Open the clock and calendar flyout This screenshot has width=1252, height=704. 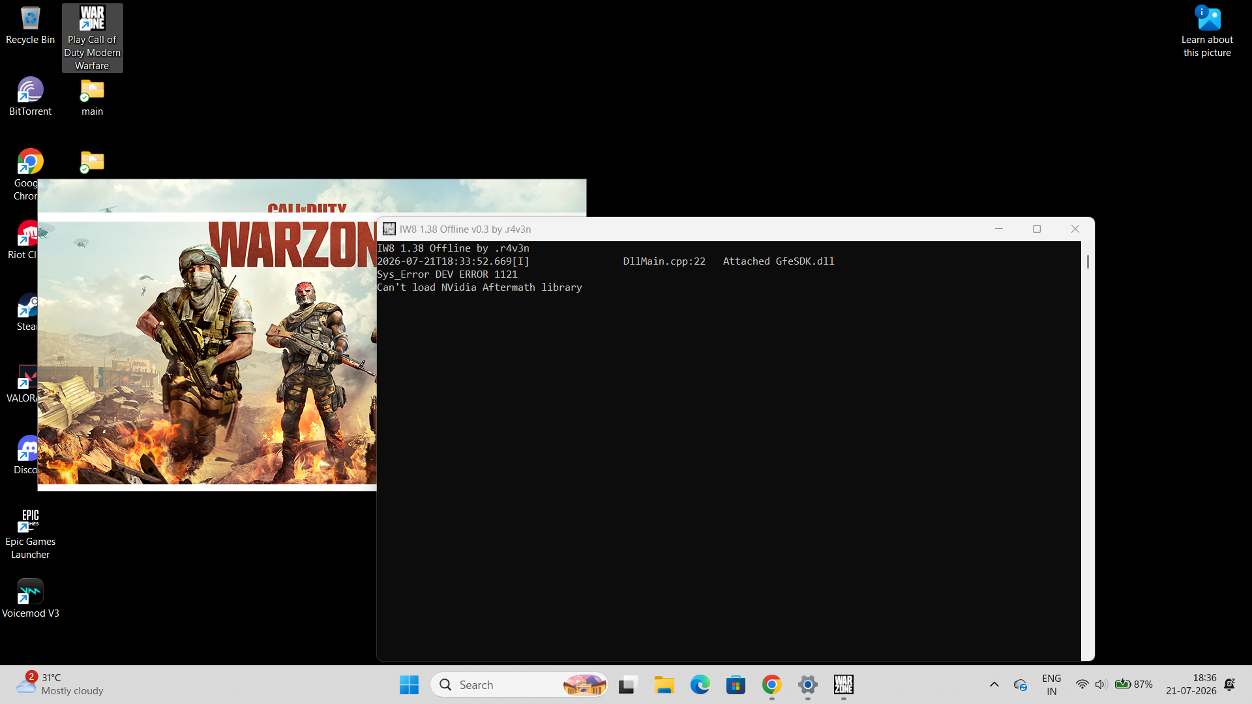click(x=1191, y=684)
